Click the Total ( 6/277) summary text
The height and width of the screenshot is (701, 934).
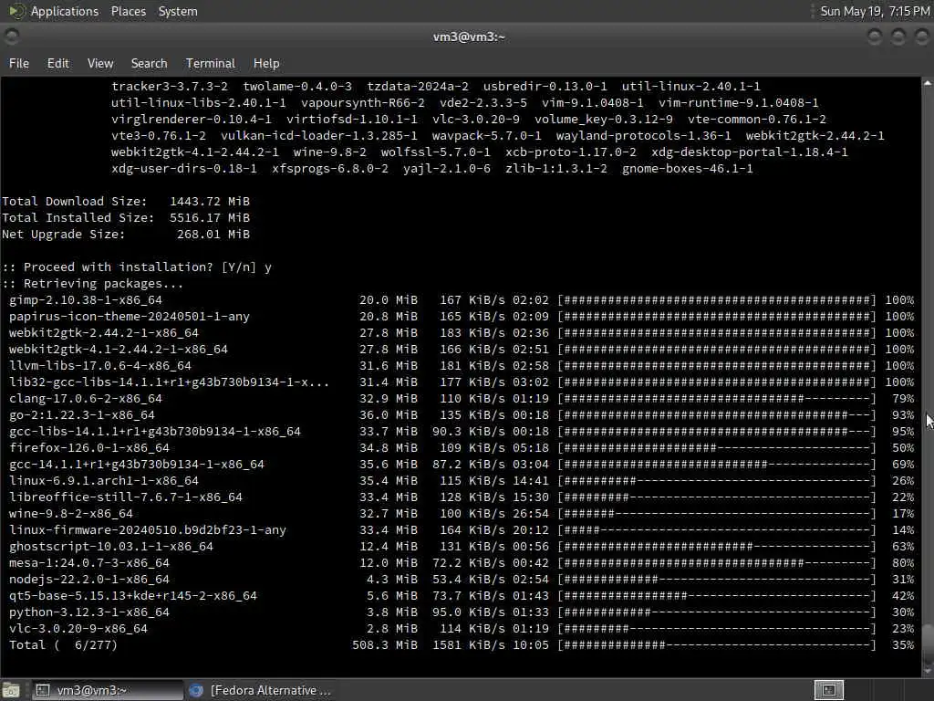[x=63, y=645]
